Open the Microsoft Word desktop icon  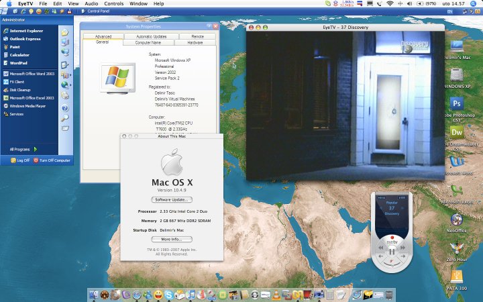tap(457, 162)
